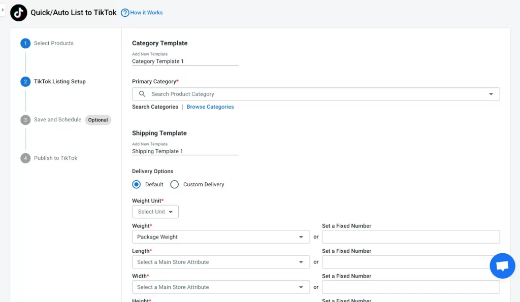The height and width of the screenshot is (302, 520).
Task: Open the Weight Unit Select Unit dropdown
Action: pyautogui.click(x=155, y=212)
